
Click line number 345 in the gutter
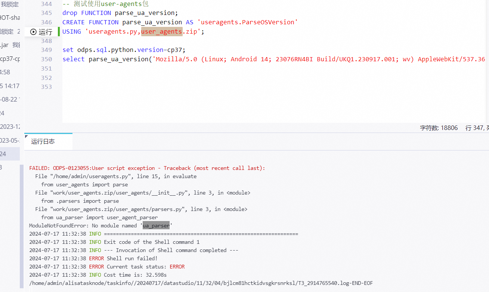(x=46, y=13)
